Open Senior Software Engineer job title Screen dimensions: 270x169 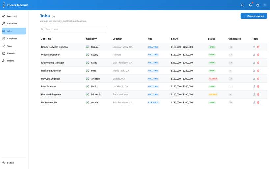coord(55,47)
